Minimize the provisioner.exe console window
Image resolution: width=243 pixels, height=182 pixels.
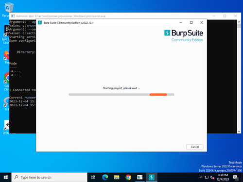[214, 16]
